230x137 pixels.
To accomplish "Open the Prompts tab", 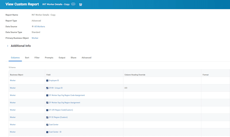I will click(49, 58).
